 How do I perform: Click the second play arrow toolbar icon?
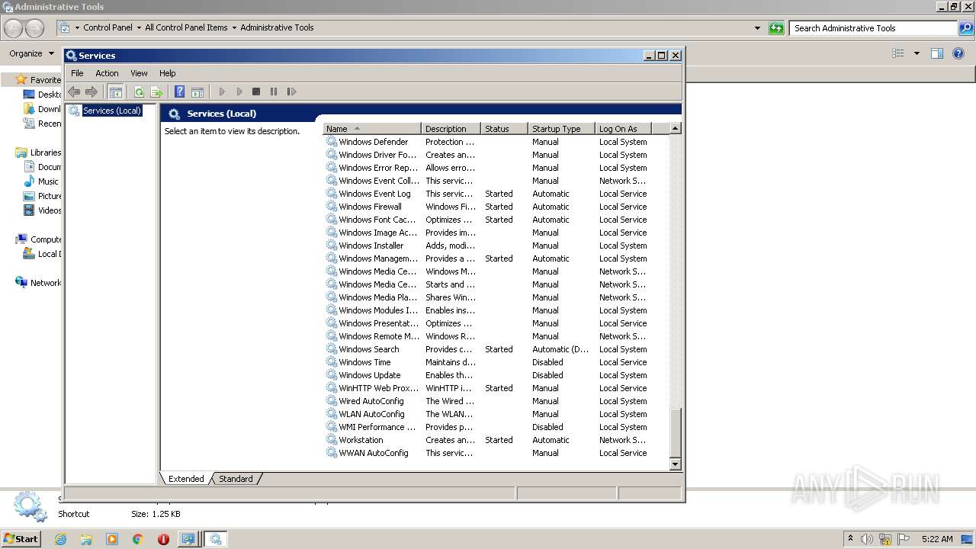(x=239, y=91)
